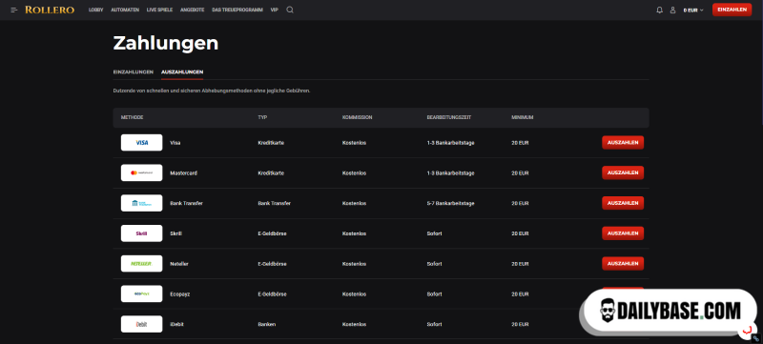
Task: Click the Zahlungen page heading
Action: (x=166, y=43)
